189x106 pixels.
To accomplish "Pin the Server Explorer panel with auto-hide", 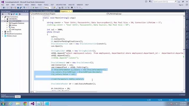I will (25, 11).
